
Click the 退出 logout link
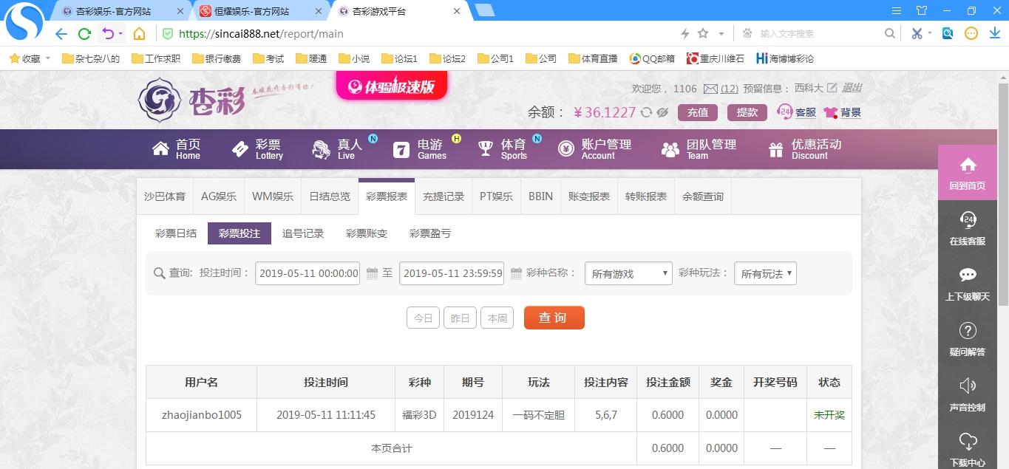pos(852,87)
